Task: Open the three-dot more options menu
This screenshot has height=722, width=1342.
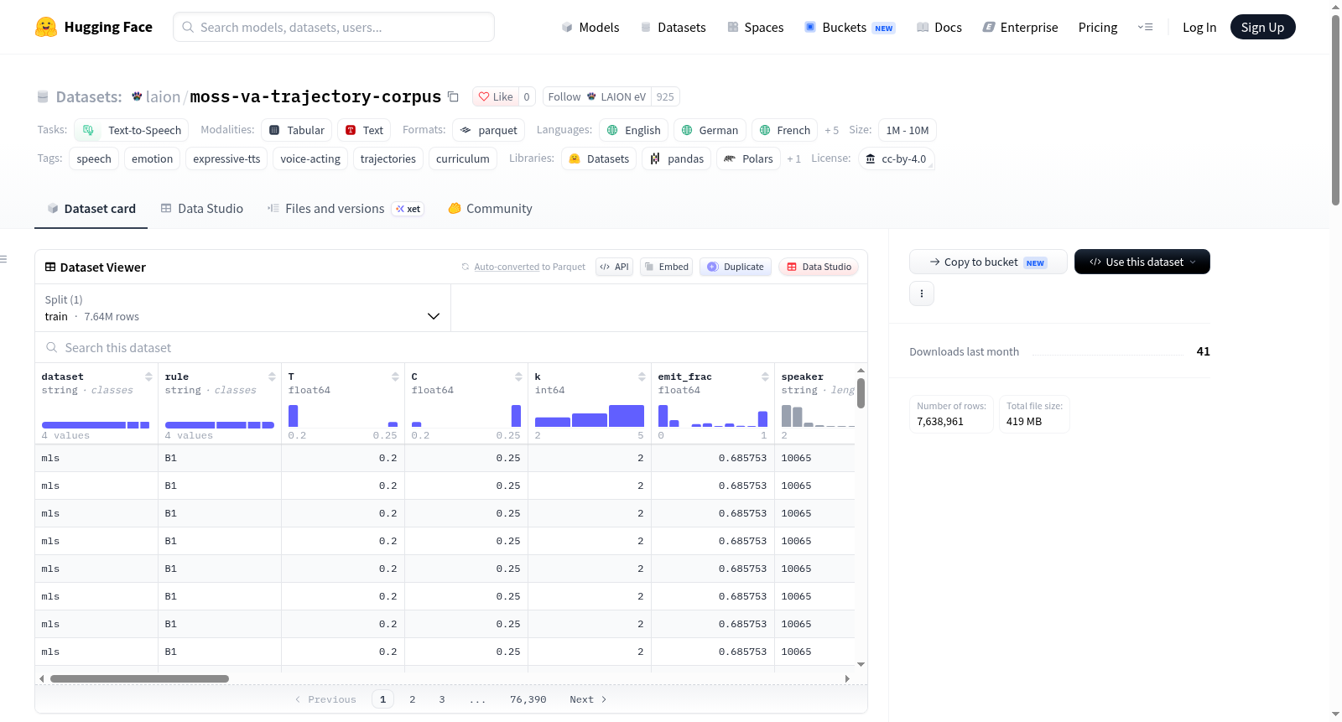Action: 922,293
